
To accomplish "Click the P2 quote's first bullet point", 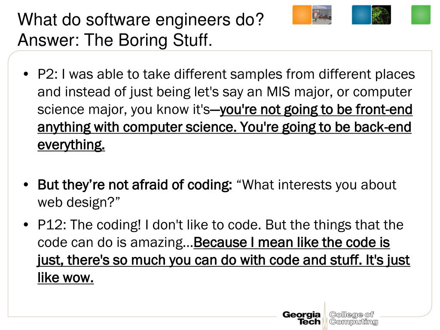I will pyautogui.click(x=26, y=74).
